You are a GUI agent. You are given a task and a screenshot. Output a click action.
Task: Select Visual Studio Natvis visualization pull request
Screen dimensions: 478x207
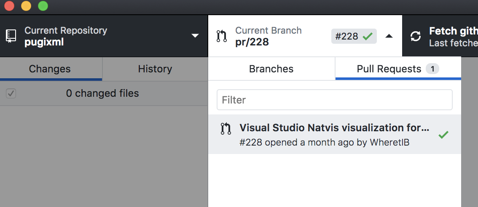(334, 134)
